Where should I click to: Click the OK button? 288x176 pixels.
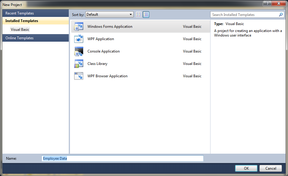pyautogui.click(x=246, y=168)
